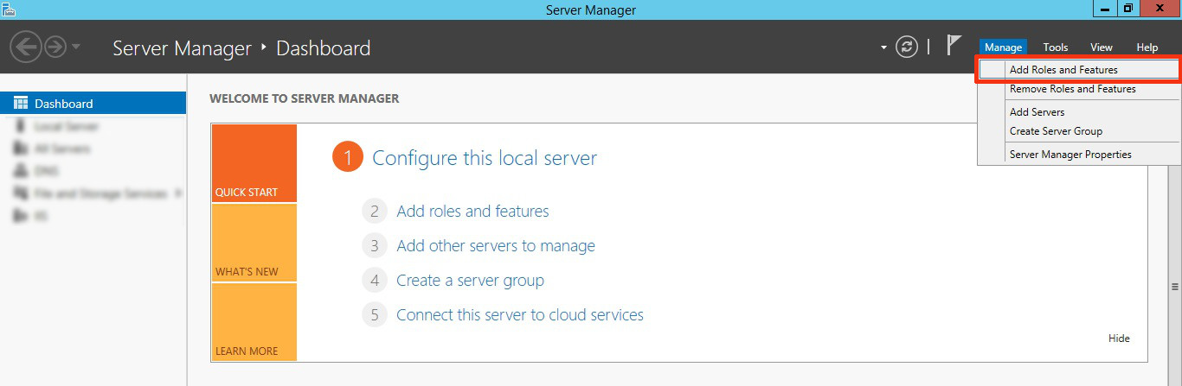Select File and Storage Services in sidebar
The image size is (1182, 386).
tap(93, 193)
